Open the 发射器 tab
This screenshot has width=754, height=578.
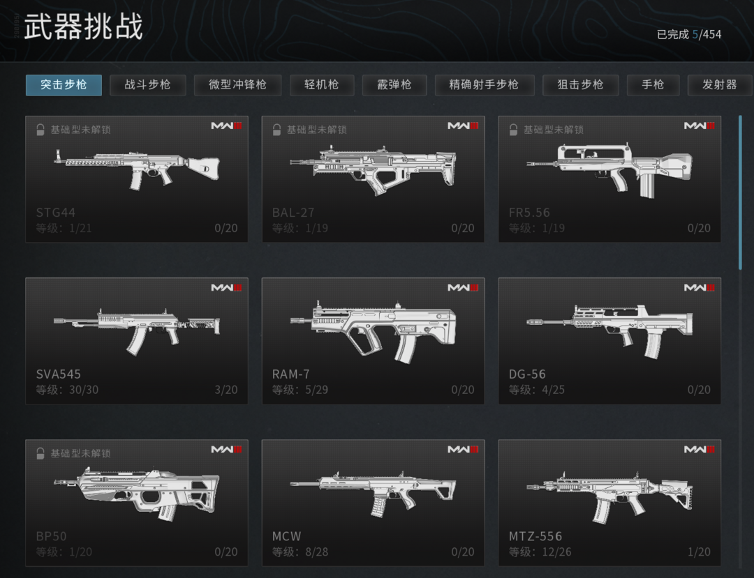(720, 85)
